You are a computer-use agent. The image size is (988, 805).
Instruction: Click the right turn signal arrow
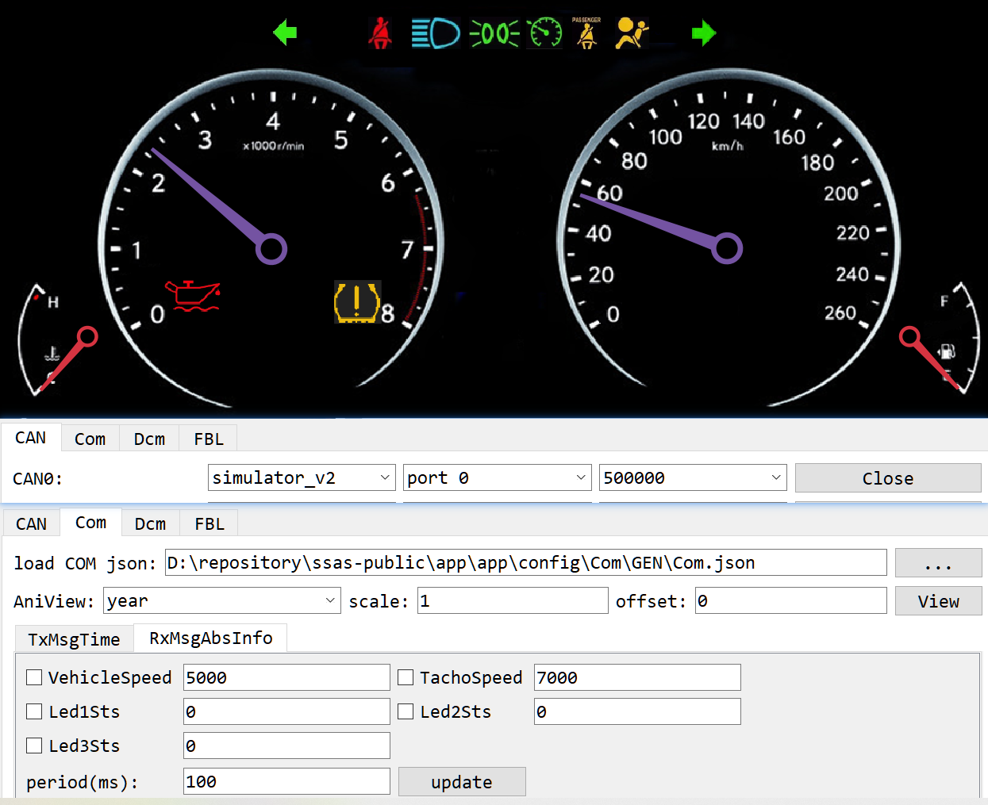(x=704, y=33)
